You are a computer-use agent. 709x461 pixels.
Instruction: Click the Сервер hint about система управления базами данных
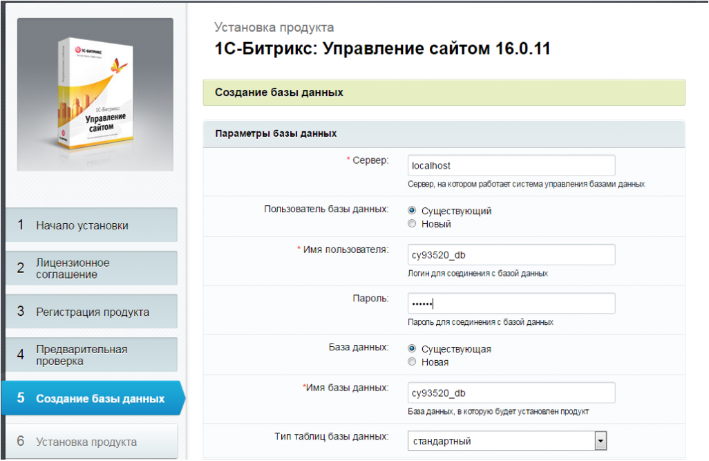527,184
